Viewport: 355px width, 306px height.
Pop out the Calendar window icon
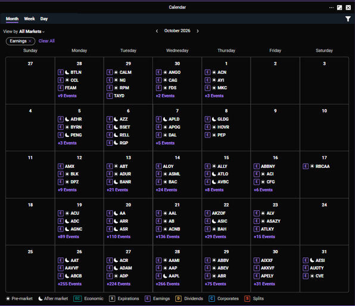340,8
